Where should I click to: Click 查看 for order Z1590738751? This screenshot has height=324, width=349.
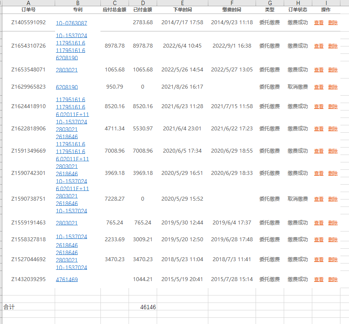click(319, 199)
